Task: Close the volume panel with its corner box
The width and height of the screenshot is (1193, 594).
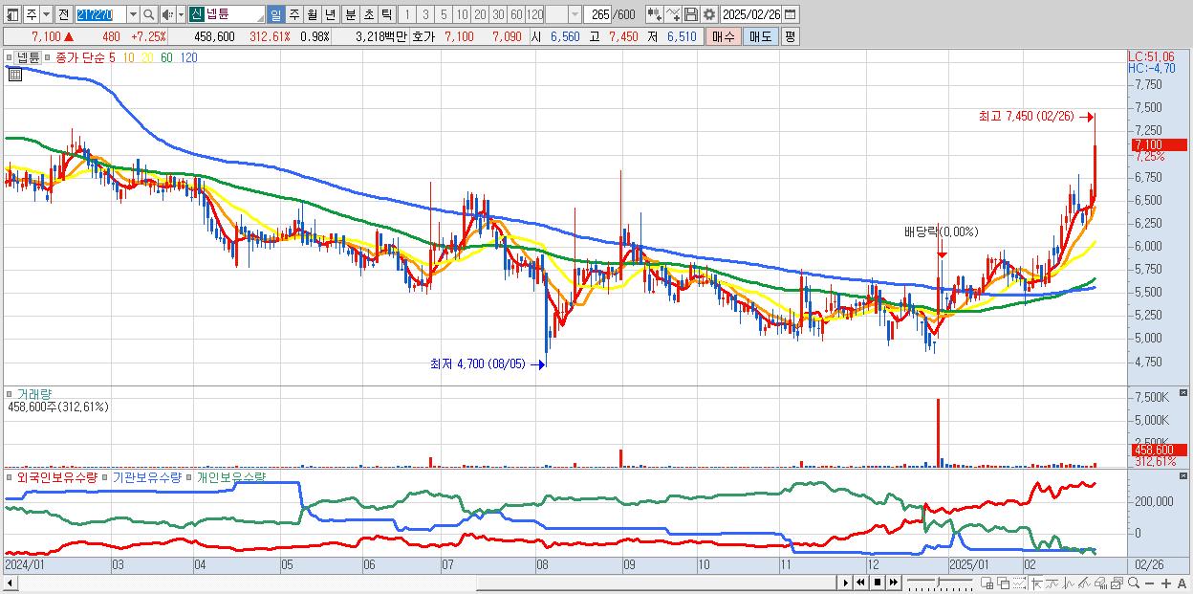Action: tap(1182, 393)
